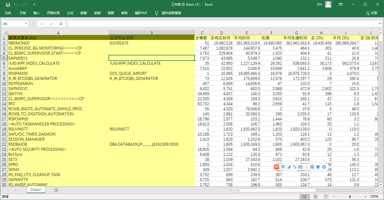This screenshot has width=384, height=200.
Task: Select column A header
Action: (58, 33)
